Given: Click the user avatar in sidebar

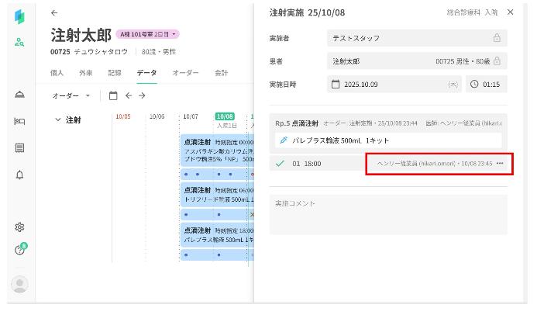Looking at the screenshot, I should (20, 284).
